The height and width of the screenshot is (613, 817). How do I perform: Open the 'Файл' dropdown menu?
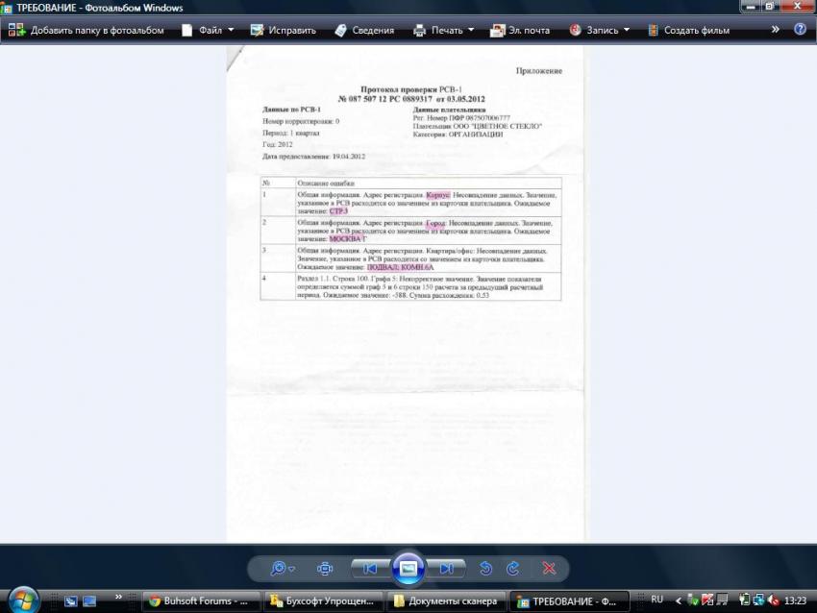tap(208, 30)
